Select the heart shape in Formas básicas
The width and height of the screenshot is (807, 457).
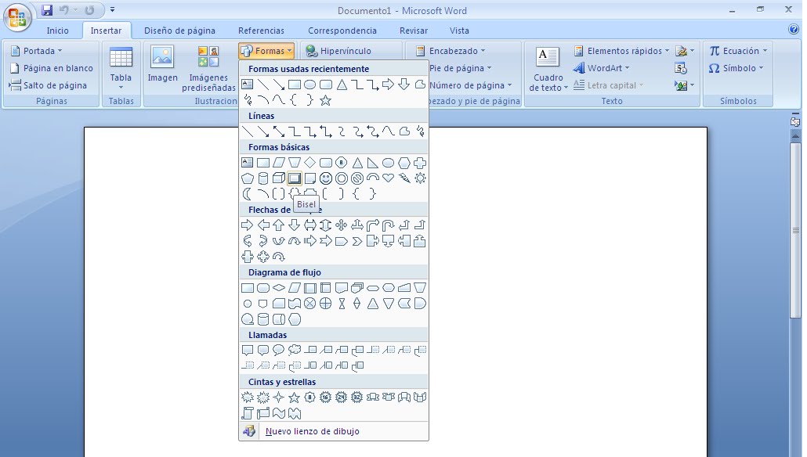tap(388, 178)
